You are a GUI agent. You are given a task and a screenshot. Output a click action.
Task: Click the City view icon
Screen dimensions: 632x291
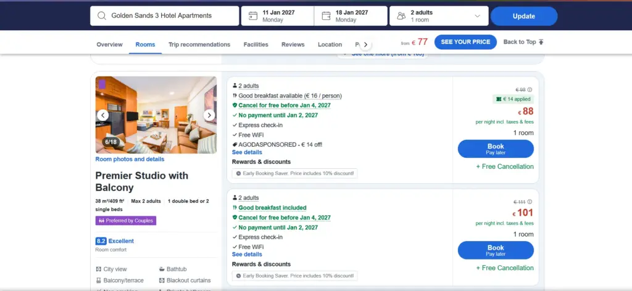click(99, 269)
